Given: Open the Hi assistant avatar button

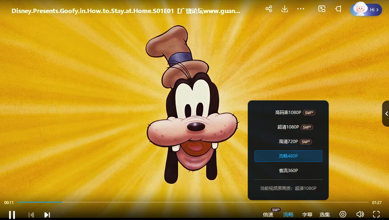Looking at the screenshot, I should point(366,10).
